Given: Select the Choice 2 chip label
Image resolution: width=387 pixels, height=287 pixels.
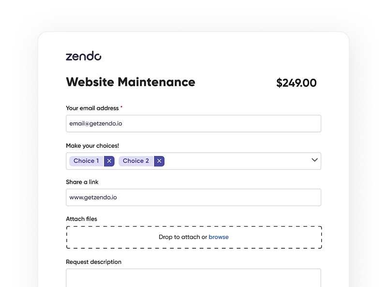Looking at the screenshot, I should (136, 161).
